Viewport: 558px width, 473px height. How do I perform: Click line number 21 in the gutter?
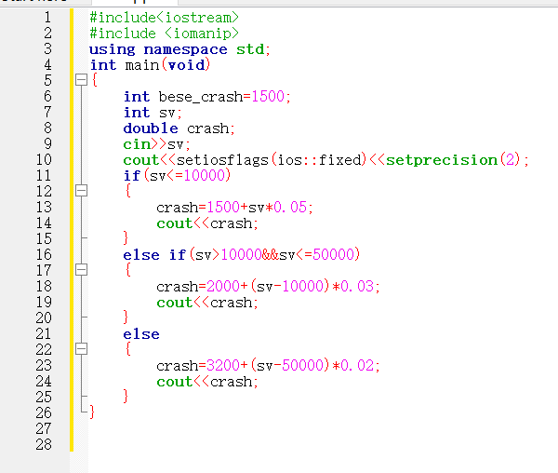tap(44, 333)
